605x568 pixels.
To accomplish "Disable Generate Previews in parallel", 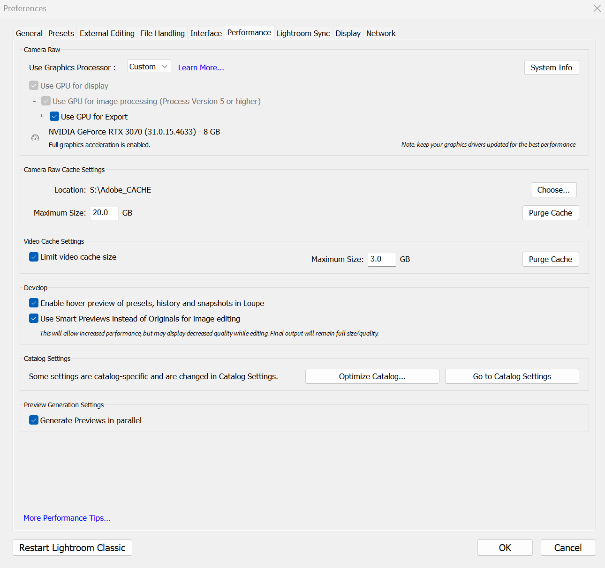I will point(33,420).
